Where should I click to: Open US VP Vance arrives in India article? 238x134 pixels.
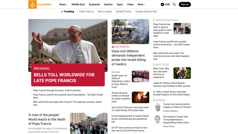tap(130, 129)
